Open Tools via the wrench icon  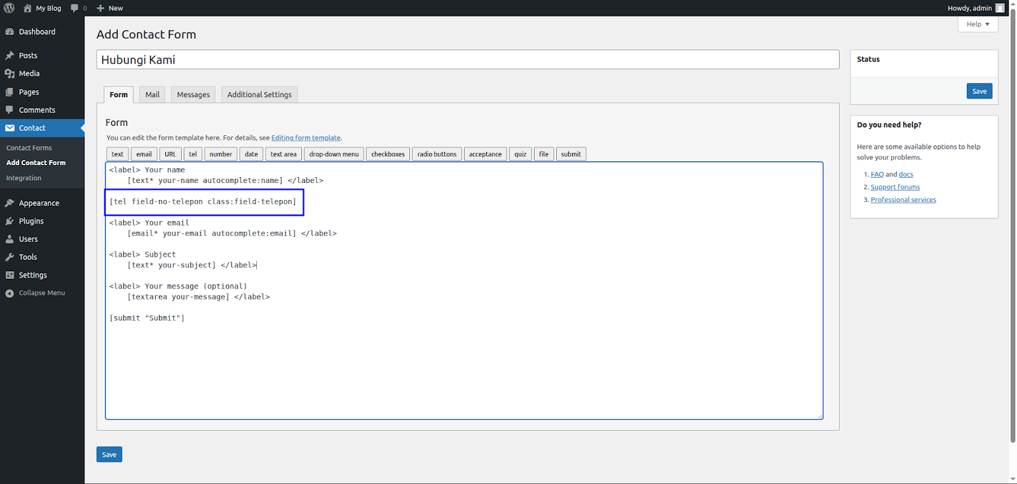coord(10,257)
